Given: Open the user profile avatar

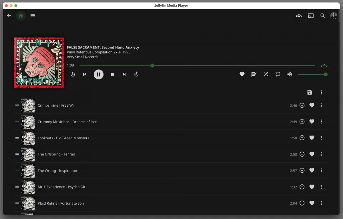Looking at the screenshot, I should (334, 16).
